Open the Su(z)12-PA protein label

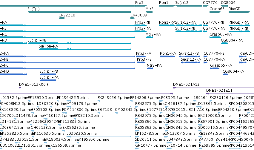[x=191, y=59]
